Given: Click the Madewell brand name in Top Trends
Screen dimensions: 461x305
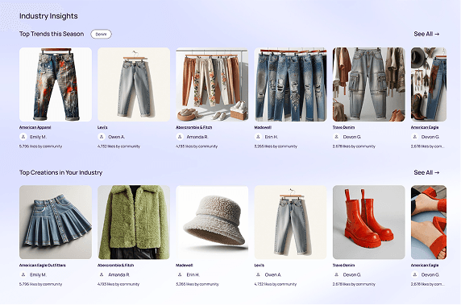Looking at the screenshot, I should pyautogui.click(x=263, y=127).
